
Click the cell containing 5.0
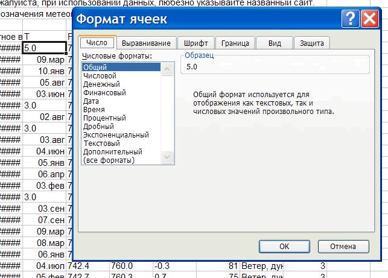43,48
